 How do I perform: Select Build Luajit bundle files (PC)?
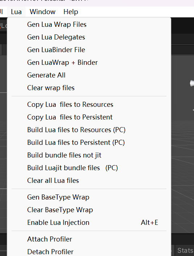[x=89, y=168]
